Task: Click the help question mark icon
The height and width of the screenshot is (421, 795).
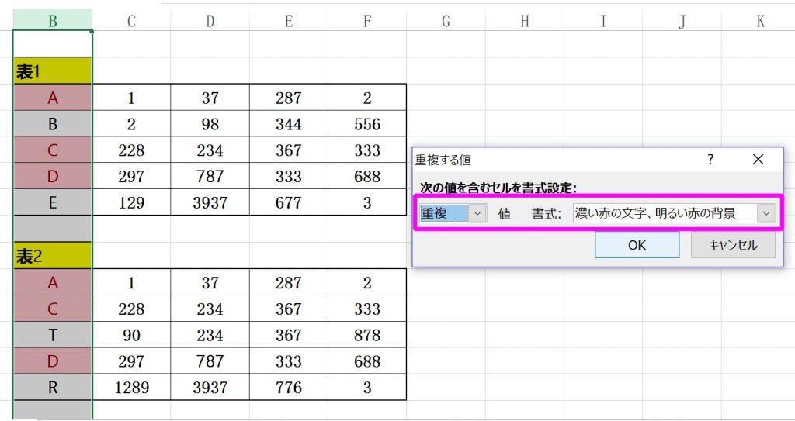Action: 710,159
